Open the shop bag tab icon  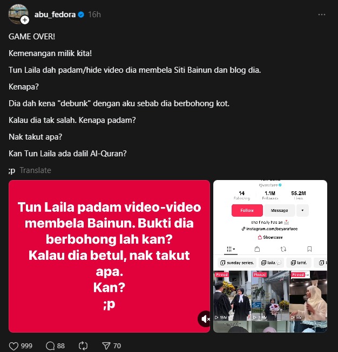(257, 249)
